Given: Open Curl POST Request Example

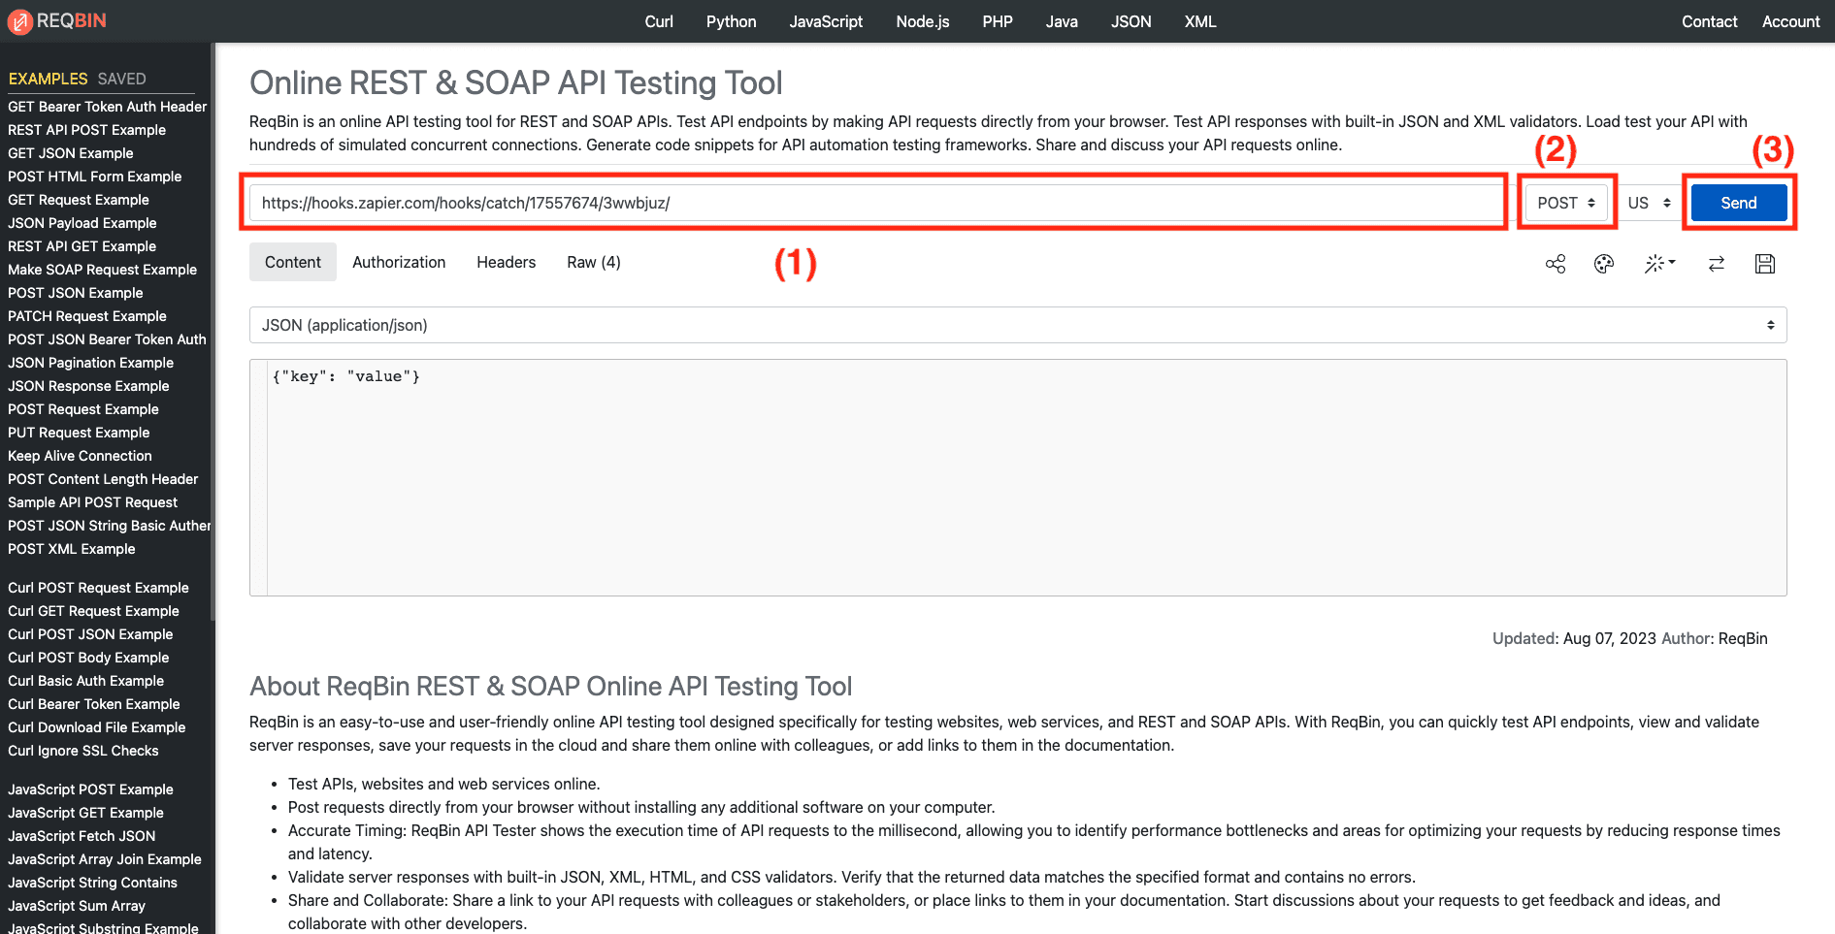Looking at the screenshot, I should (99, 588).
